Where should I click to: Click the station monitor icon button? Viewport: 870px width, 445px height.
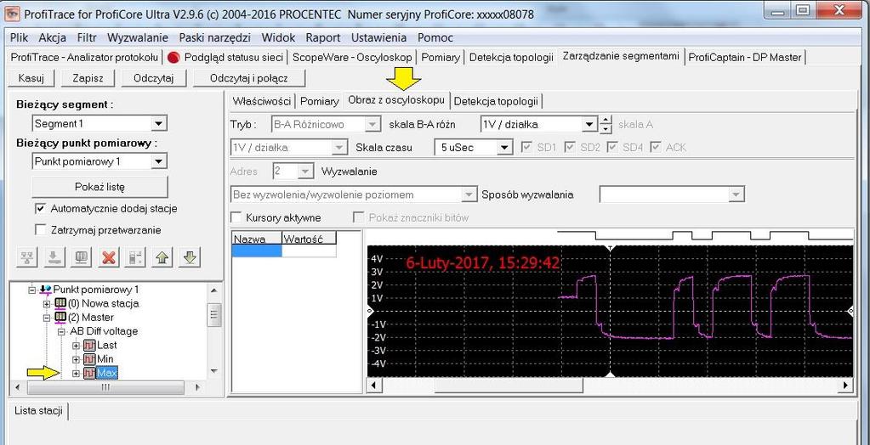pyautogui.click(x=82, y=257)
